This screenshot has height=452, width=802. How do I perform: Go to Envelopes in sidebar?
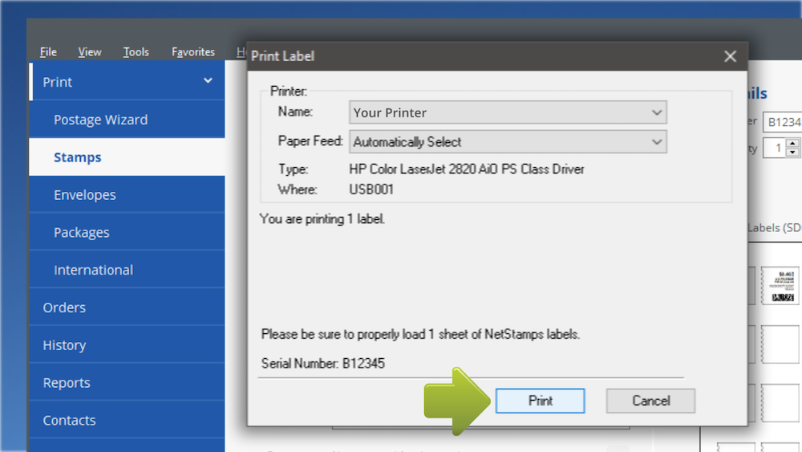pyautogui.click(x=84, y=195)
